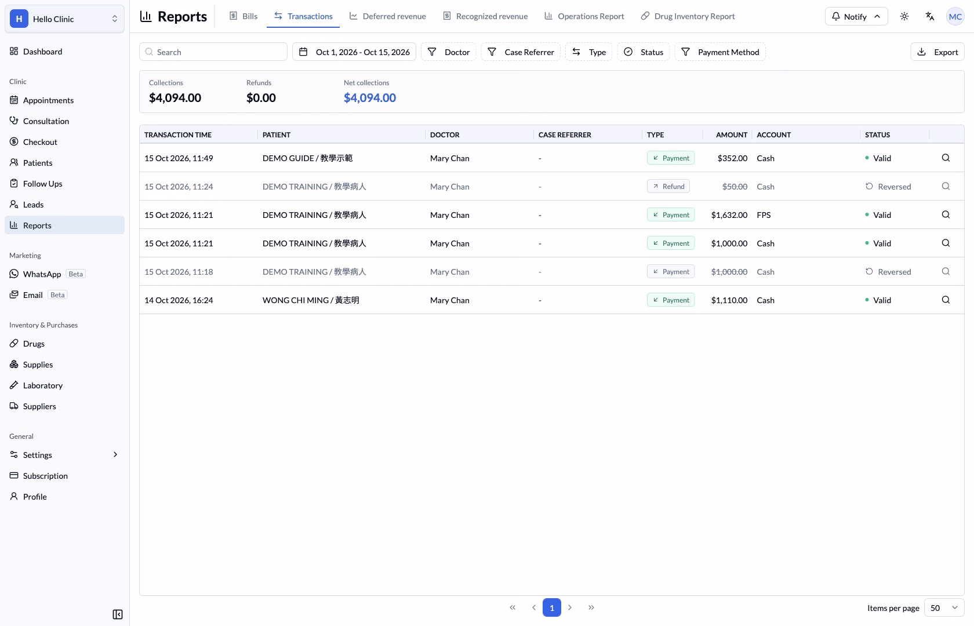Image resolution: width=974 pixels, height=626 pixels.
Task: Switch to the Bills tab
Action: (x=244, y=16)
